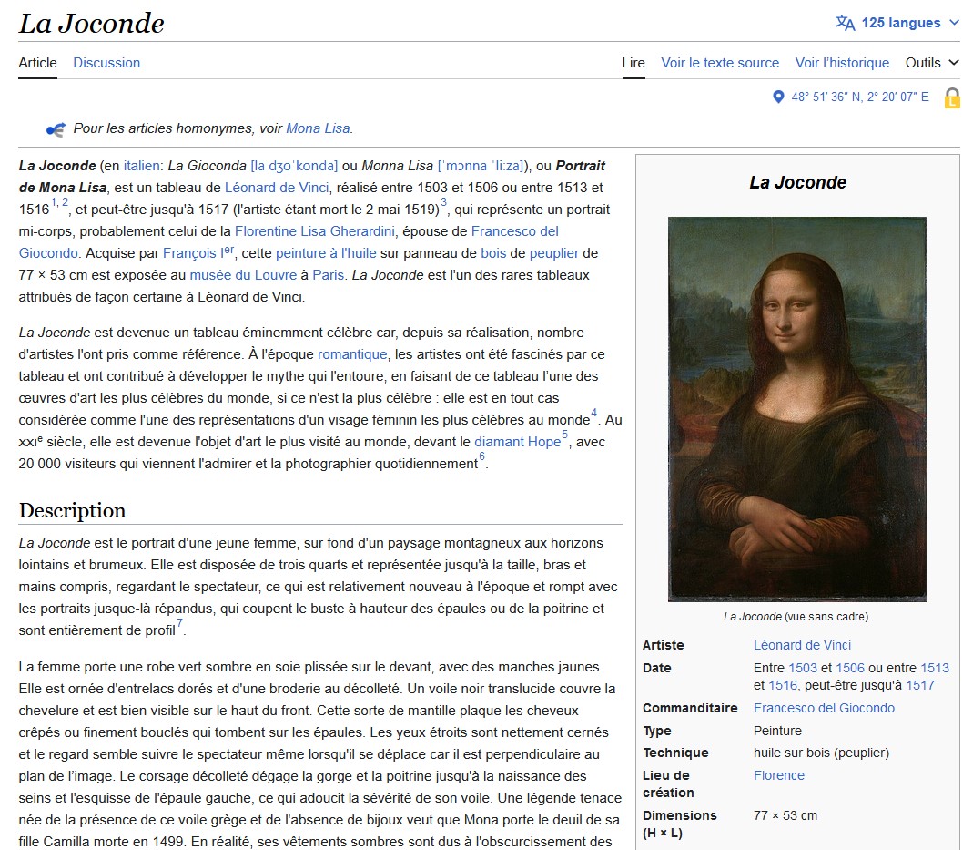Open Voir le texte source
Image resolution: width=973 pixels, height=850 pixels.
[x=720, y=63]
